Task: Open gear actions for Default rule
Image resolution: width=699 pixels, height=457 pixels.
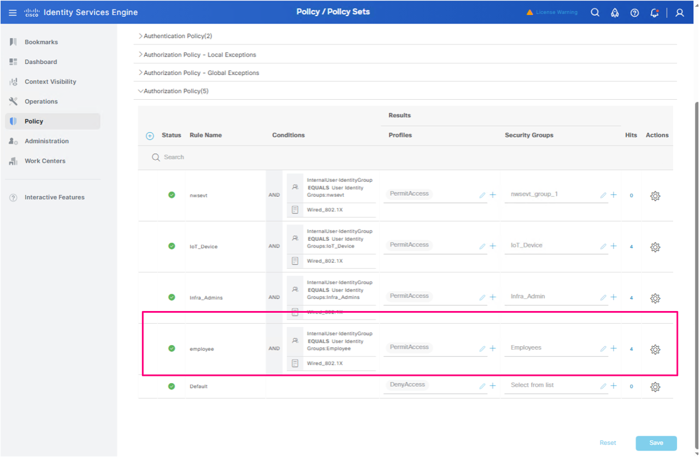Action: pos(655,387)
